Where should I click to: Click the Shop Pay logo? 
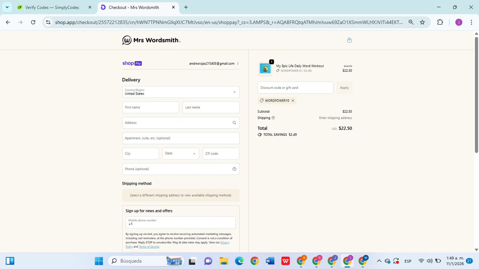coord(132,64)
